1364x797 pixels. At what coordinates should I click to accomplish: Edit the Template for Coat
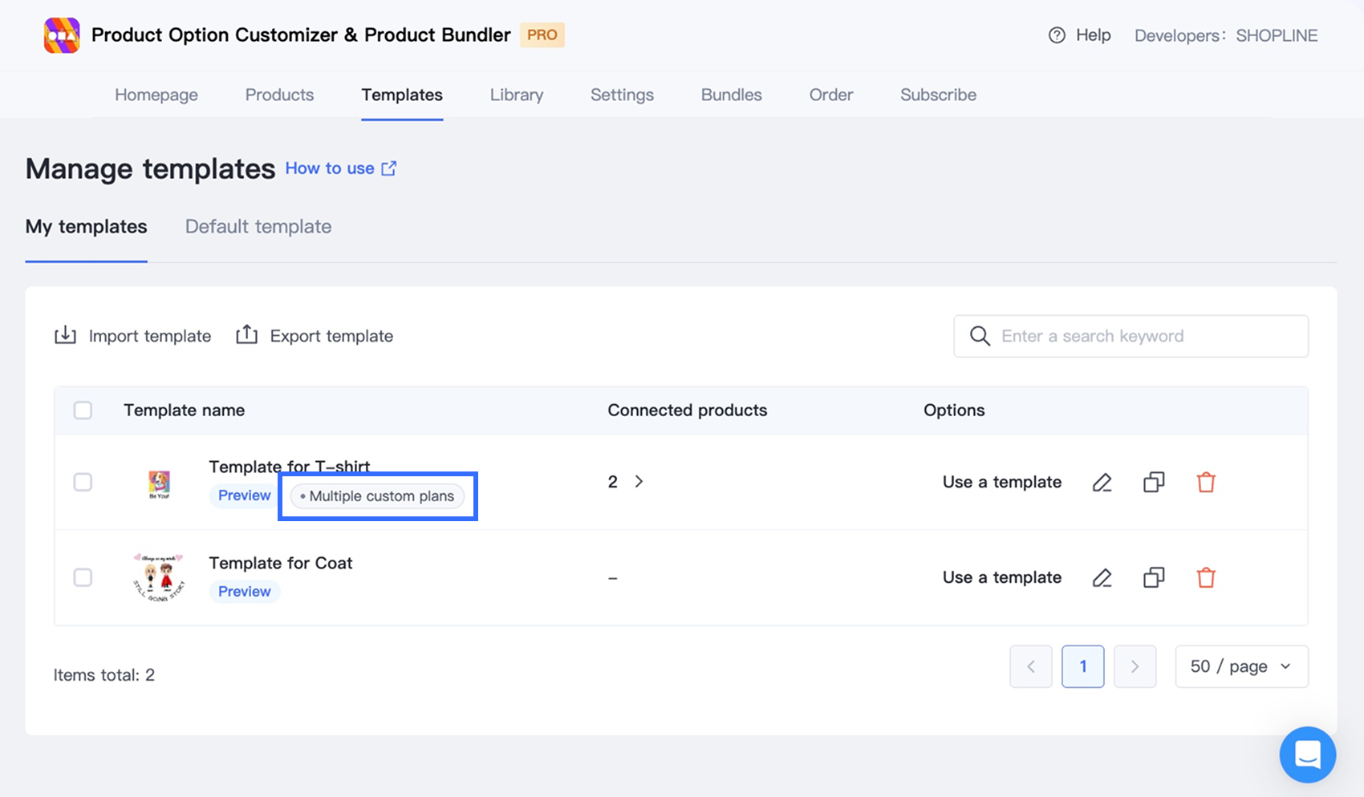coord(1102,577)
